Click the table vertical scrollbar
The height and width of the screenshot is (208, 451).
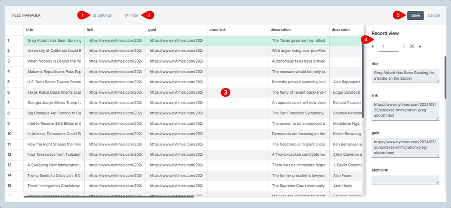click(x=363, y=77)
